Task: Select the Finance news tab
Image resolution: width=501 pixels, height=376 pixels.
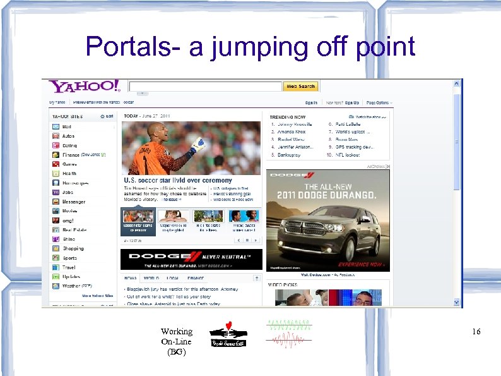Action: click(196, 278)
